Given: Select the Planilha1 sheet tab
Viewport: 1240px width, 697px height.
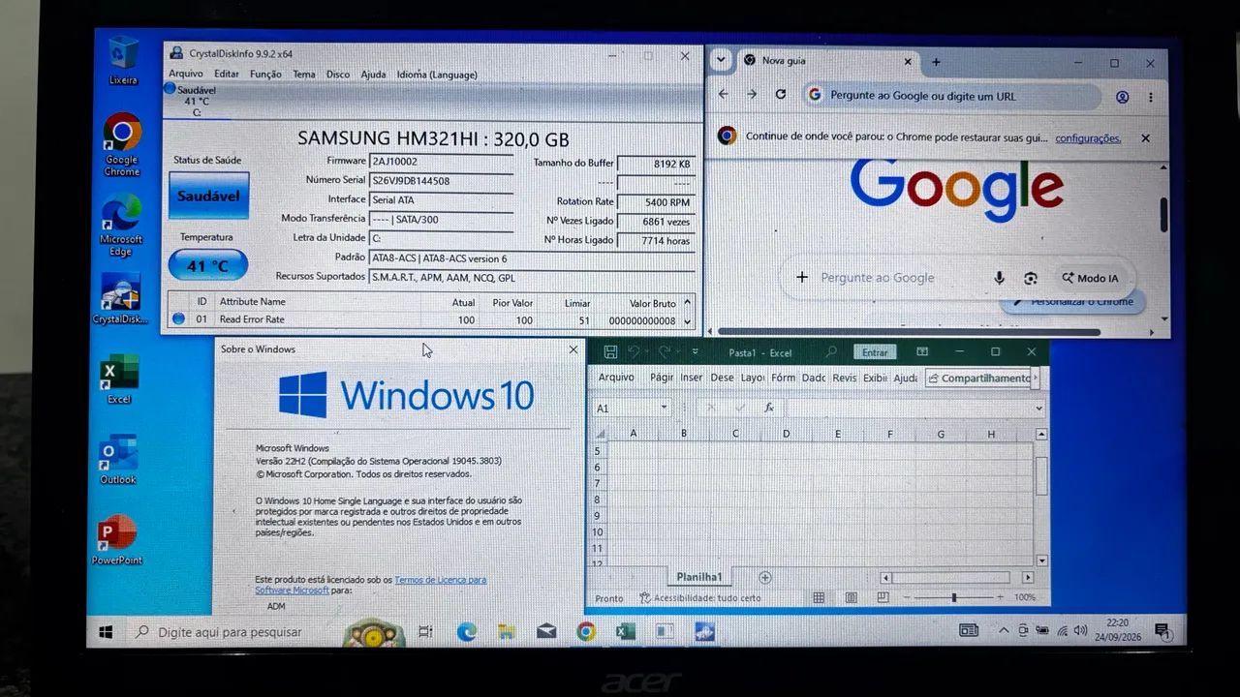Looking at the screenshot, I should pos(699,577).
